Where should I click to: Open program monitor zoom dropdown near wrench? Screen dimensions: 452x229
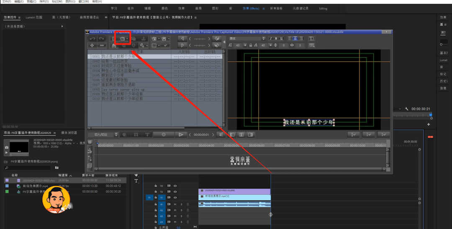[400, 109]
